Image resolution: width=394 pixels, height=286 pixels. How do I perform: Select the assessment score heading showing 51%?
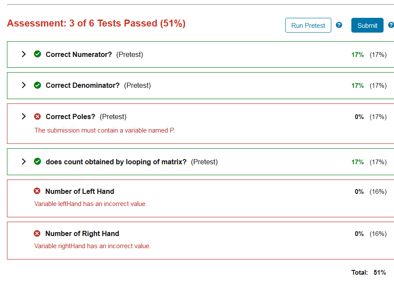[96, 23]
